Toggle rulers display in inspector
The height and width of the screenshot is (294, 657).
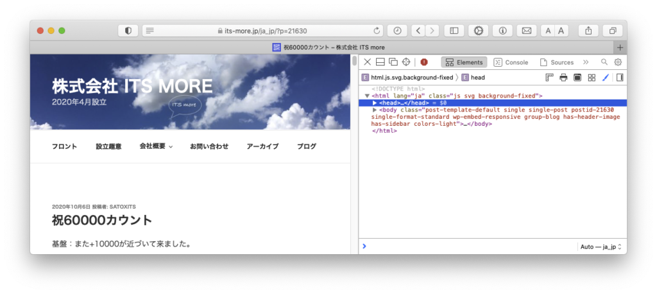coord(549,78)
